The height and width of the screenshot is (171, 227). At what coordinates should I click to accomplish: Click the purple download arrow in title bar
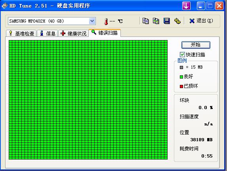pyautogui.click(x=186, y=6)
